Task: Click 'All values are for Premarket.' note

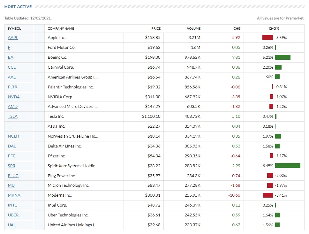Action: pos(281,18)
